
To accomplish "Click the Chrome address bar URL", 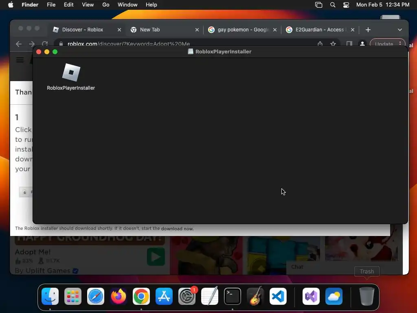I will [x=129, y=44].
